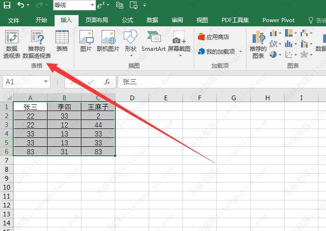This screenshot has width=326, height=231.
Task: Switch to the 页面布局 tab
Action: click(x=97, y=20)
